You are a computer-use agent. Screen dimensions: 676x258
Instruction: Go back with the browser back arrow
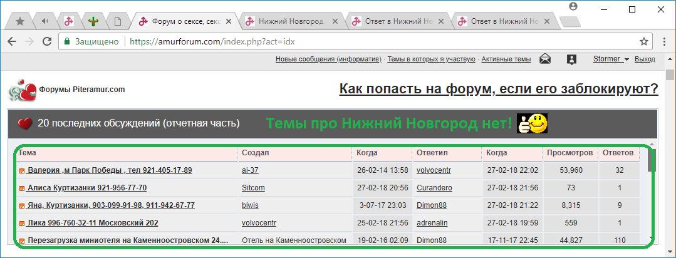(x=12, y=42)
